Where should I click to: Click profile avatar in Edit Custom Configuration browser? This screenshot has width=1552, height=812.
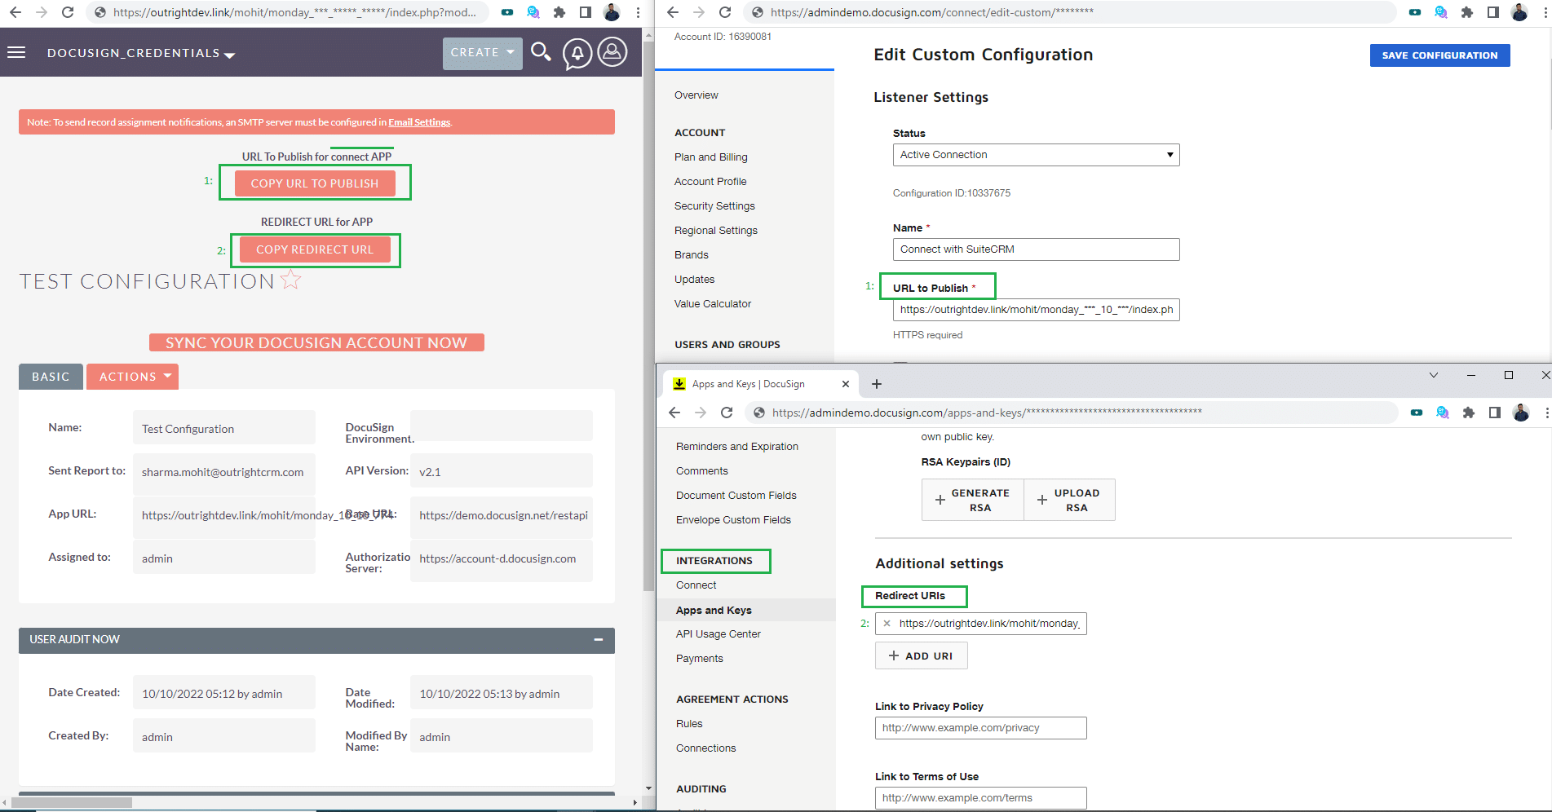pos(1519,12)
